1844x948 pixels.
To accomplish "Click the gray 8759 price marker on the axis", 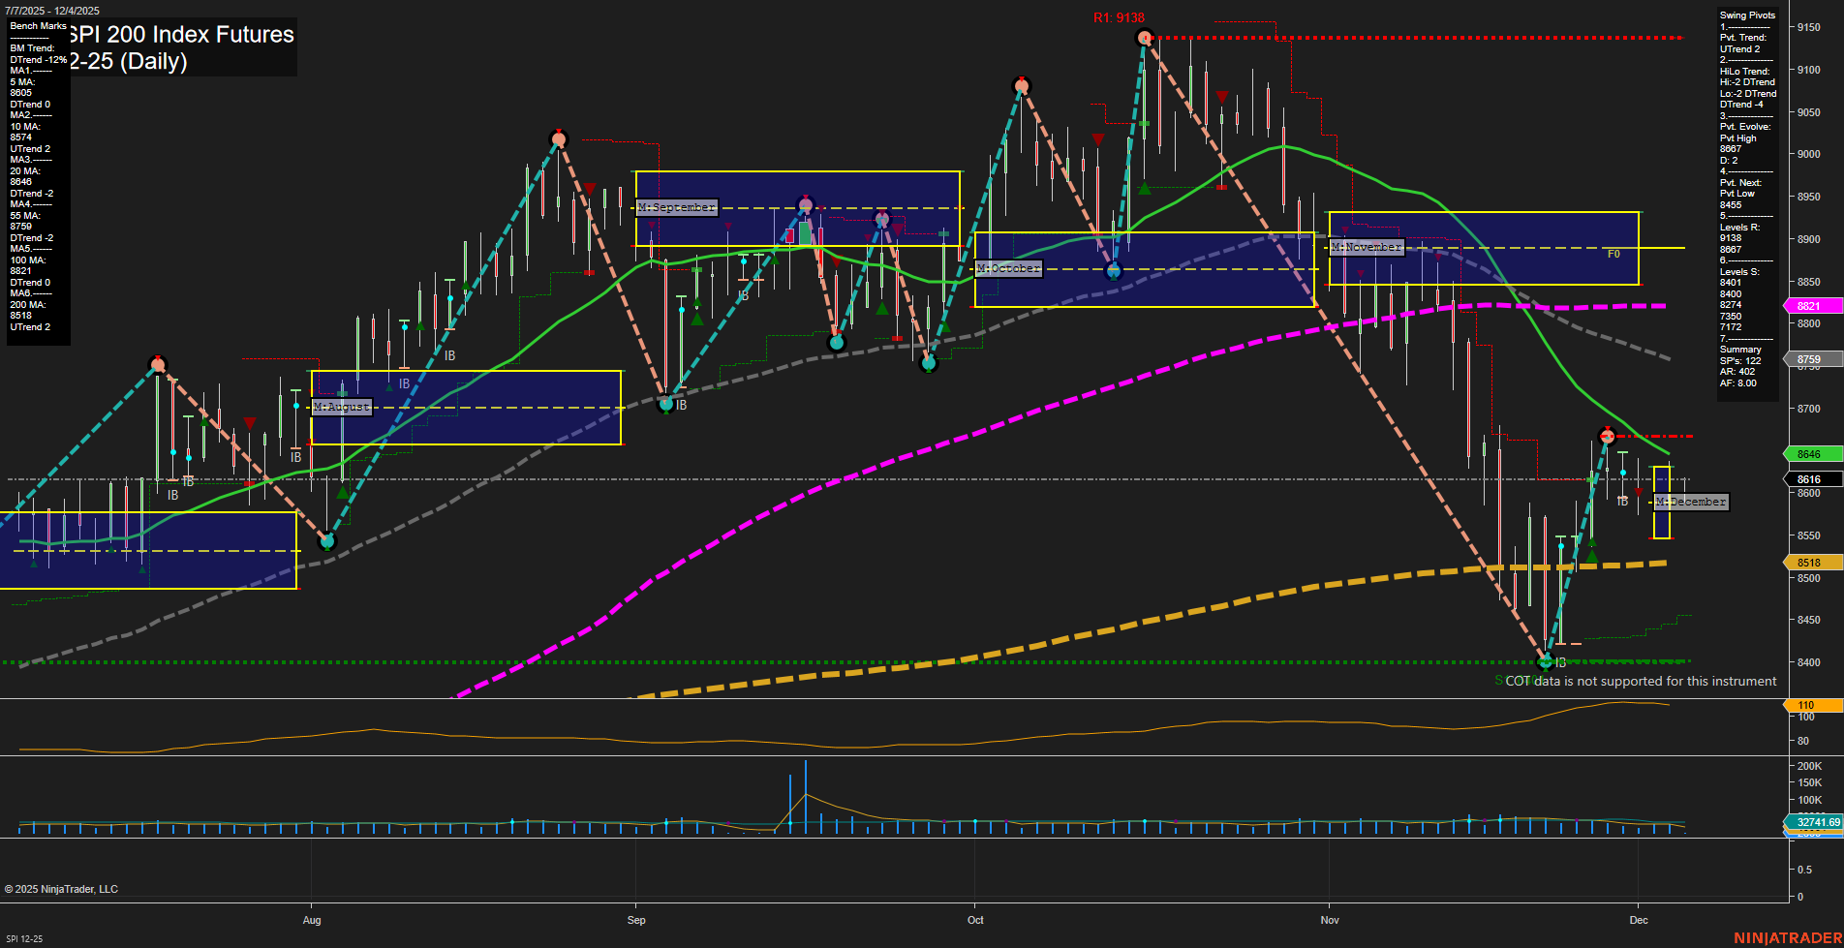I will 1812,359.
